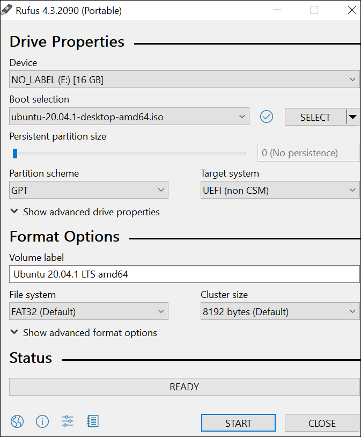Open SELECT button split arrow menu
This screenshot has height=437, width=361.
[352, 117]
